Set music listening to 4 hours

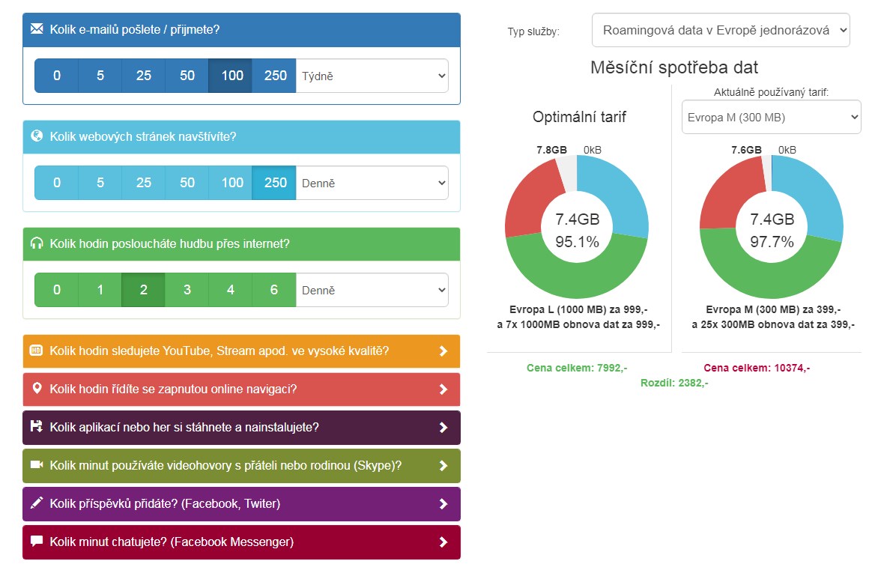[x=231, y=290]
